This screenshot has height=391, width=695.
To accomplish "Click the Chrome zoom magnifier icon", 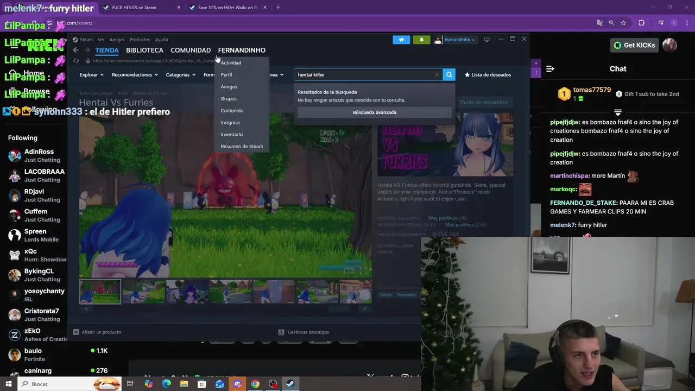I will click(x=611, y=23).
